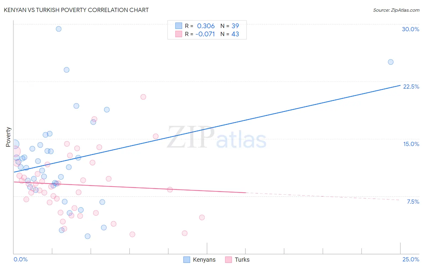Image resolution: width=423 pixels, height=268 pixels.
Task: Click the Kenyans blue legend swatch
Action: click(187, 260)
